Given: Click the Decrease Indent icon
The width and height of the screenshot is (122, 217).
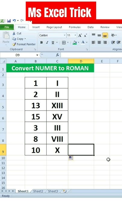Looking at the screenshot, I should pos(113,42).
